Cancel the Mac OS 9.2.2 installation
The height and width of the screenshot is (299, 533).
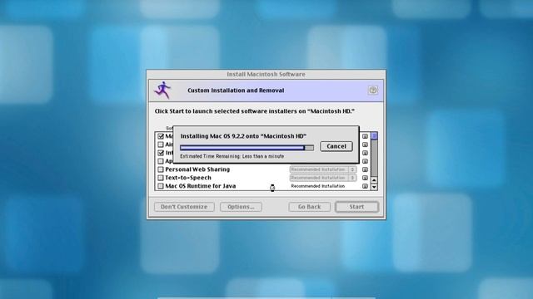(336, 146)
